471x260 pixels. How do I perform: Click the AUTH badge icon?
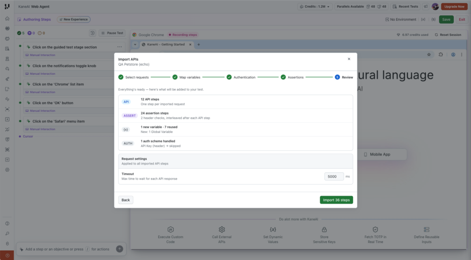point(128,144)
